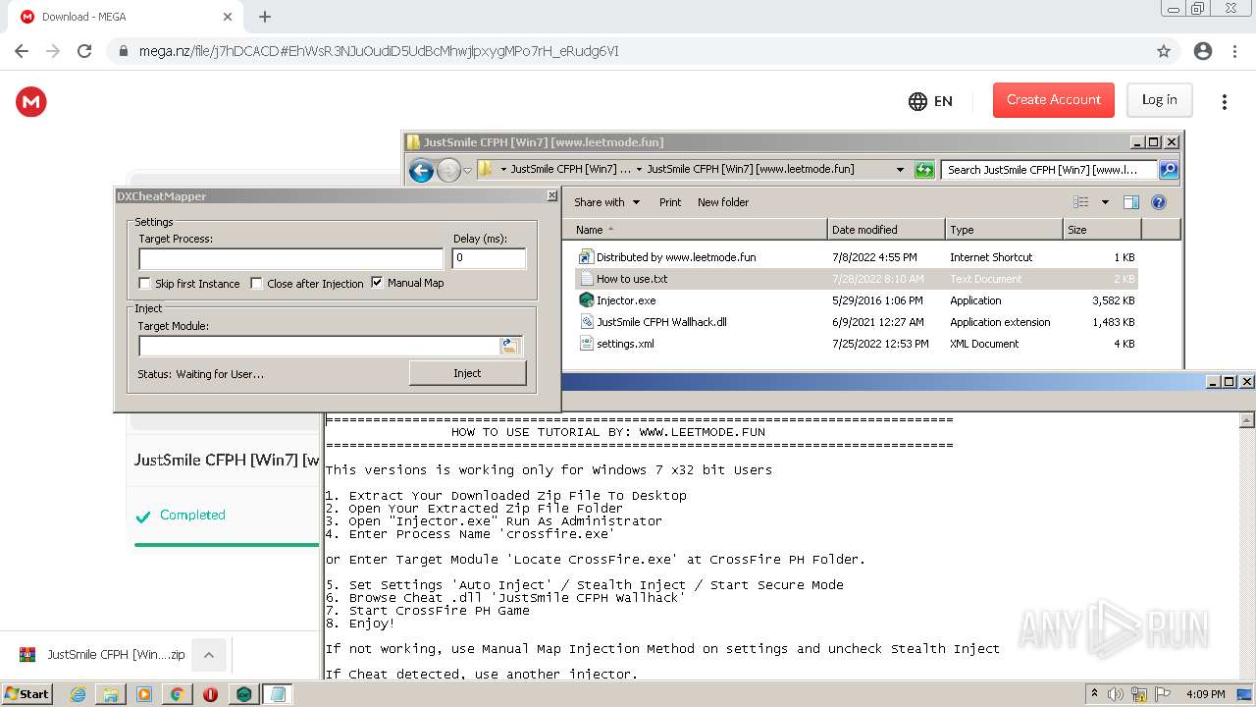Open Chrome profile avatar icon
1256x707 pixels.
(1202, 51)
